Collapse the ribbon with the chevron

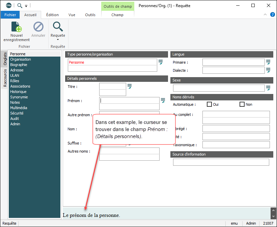coord(265,14)
